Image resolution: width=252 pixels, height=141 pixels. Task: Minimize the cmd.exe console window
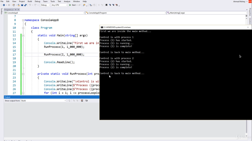(x=248, y=27)
